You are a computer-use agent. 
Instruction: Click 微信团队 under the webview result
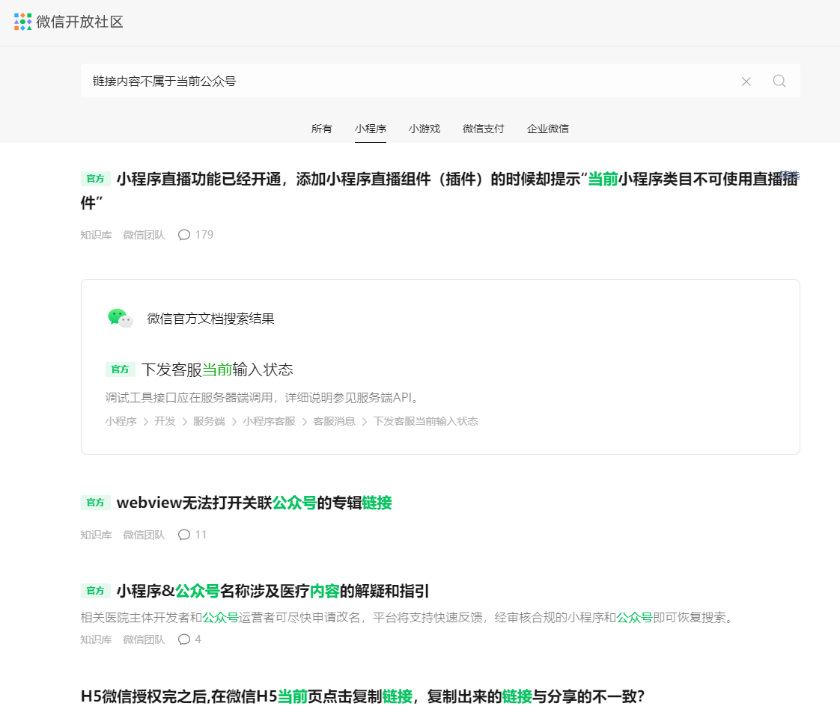point(144,535)
